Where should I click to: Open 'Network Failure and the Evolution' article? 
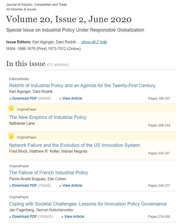click(74, 145)
